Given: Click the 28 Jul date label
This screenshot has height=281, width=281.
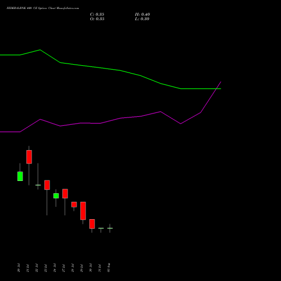Looking at the screenshot, I should pyautogui.click(x=72, y=268).
